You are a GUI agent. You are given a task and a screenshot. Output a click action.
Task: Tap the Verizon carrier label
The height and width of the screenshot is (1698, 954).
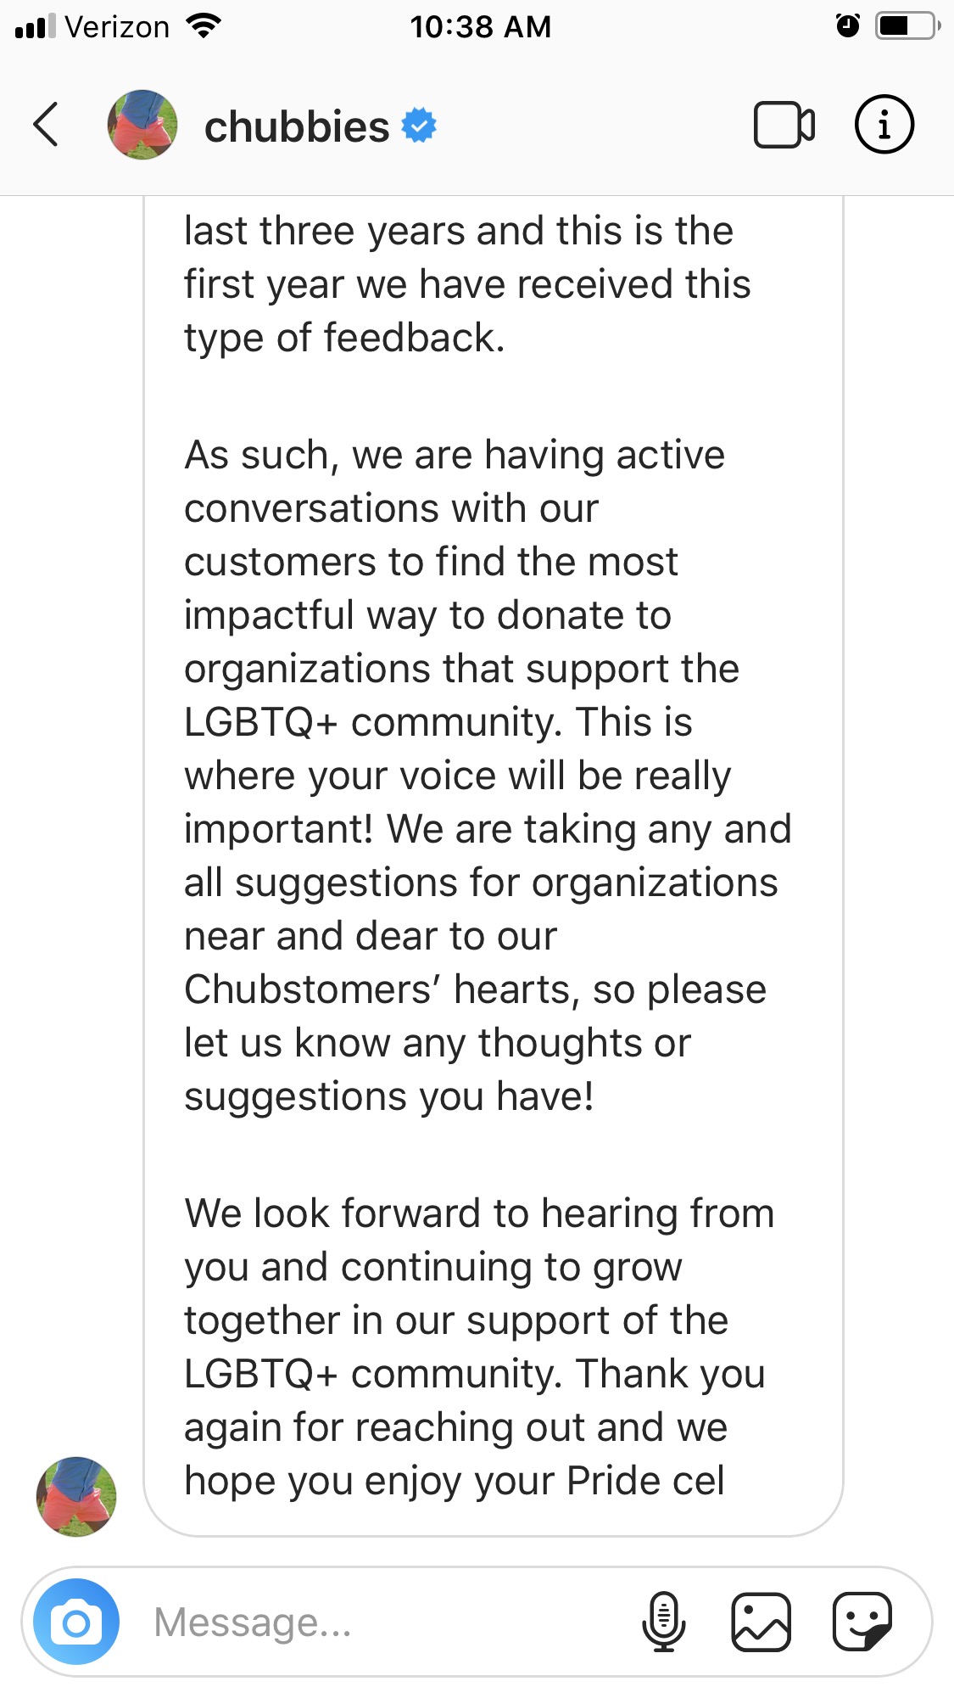coord(117,27)
